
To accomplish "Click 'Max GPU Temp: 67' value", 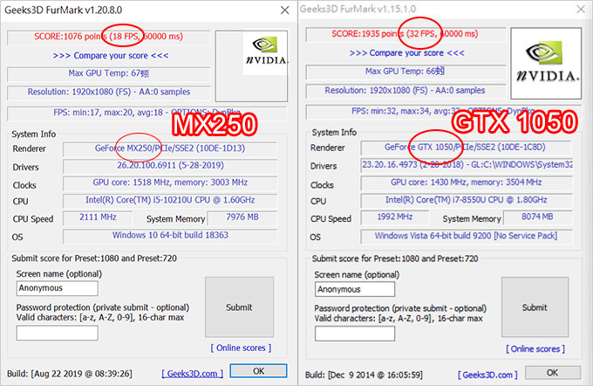I will (108, 73).
